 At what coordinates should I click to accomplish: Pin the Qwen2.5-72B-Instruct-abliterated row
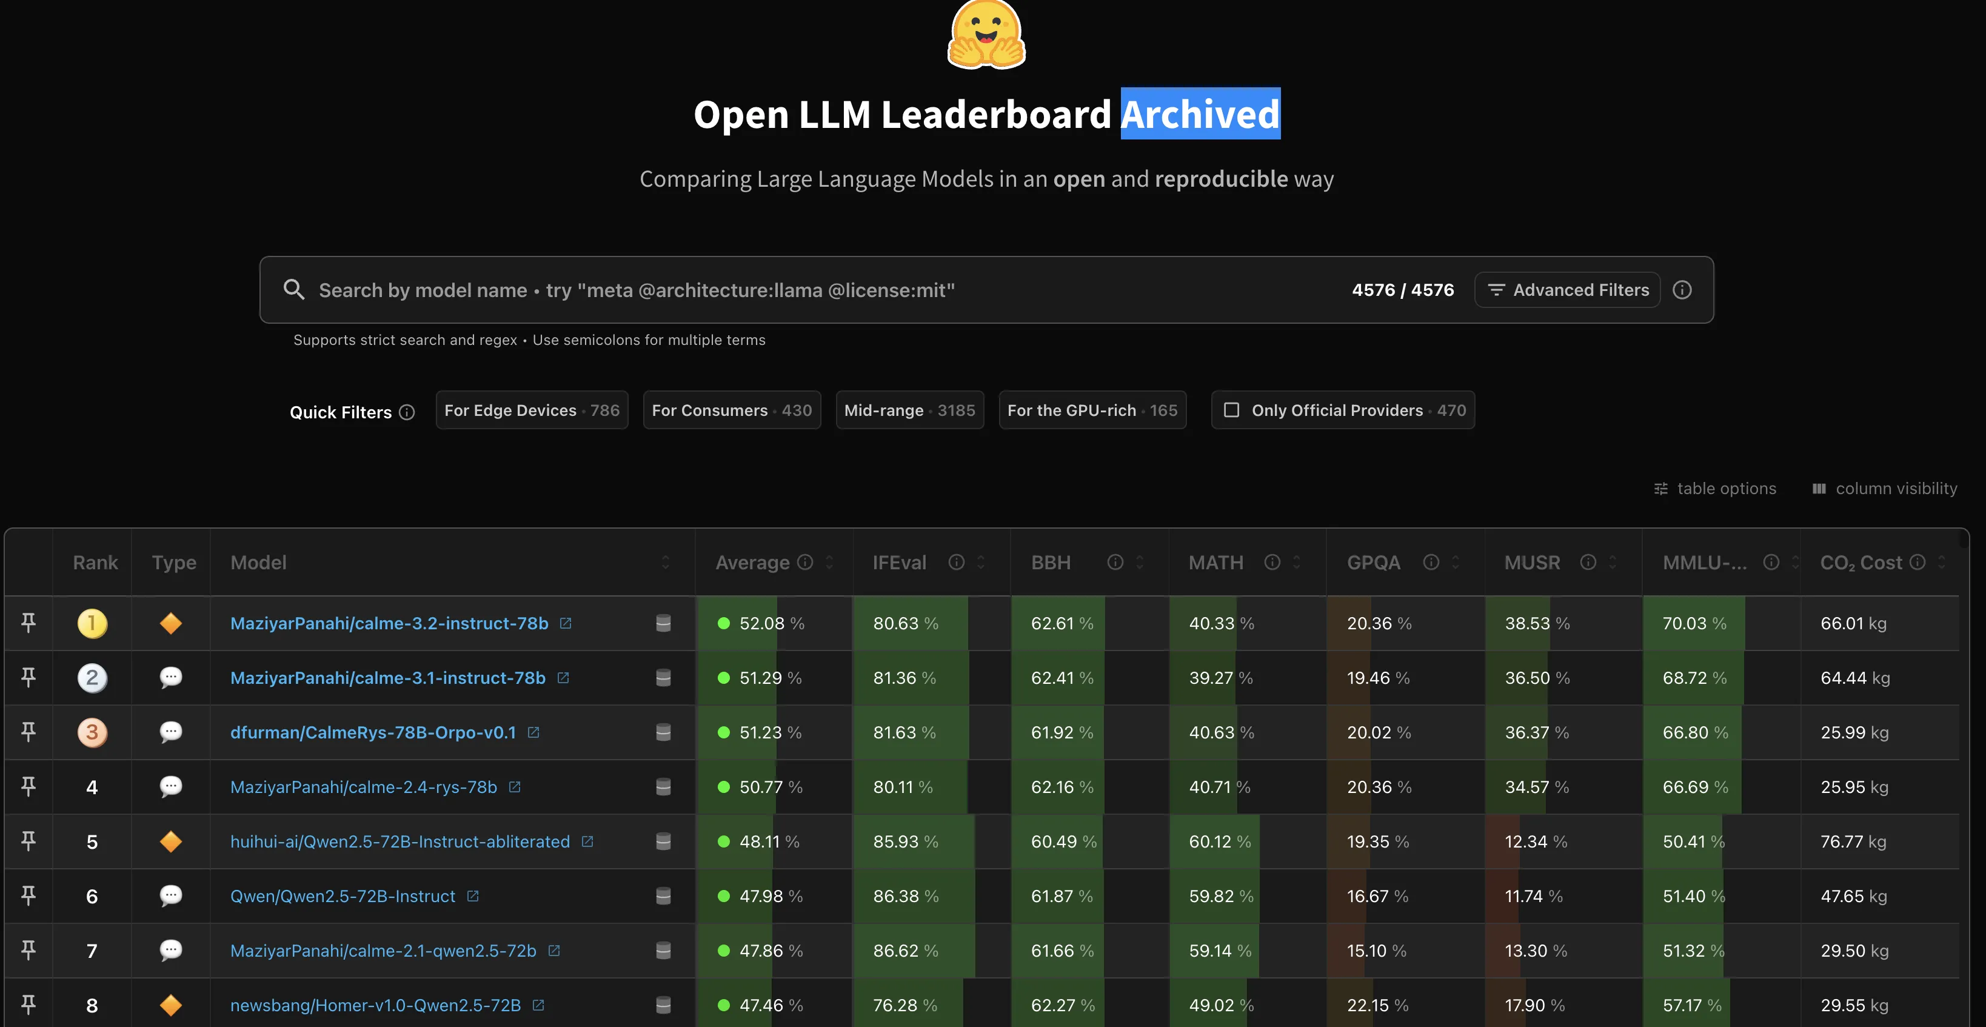click(x=28, y=841)
